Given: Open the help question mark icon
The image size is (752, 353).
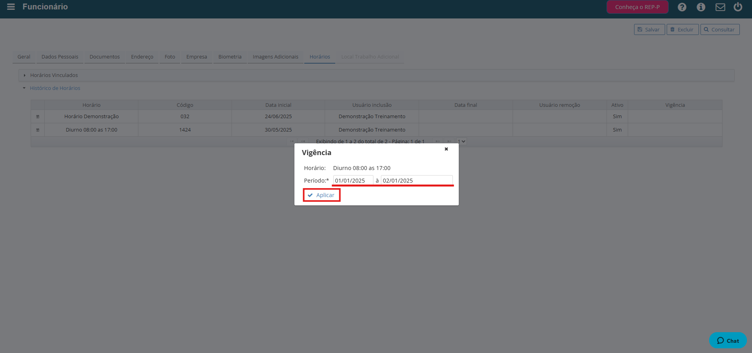Looking at the screenshot, I should point(682,7).
